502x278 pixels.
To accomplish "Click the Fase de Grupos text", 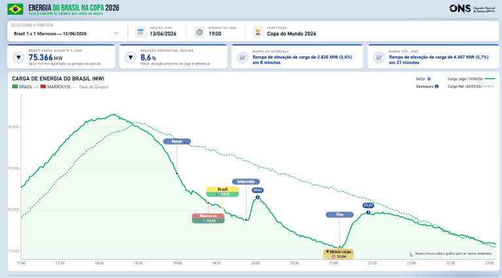I will 94,87.
